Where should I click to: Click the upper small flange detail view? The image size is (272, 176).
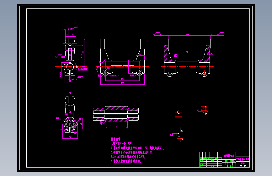pos(202,111)
